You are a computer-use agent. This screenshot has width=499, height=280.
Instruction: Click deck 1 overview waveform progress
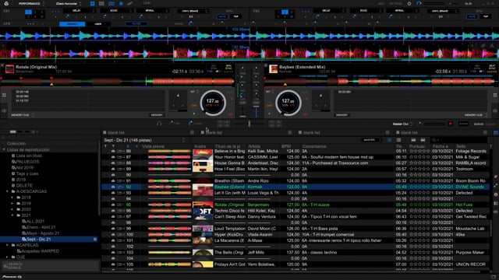[x=118, y=82]
